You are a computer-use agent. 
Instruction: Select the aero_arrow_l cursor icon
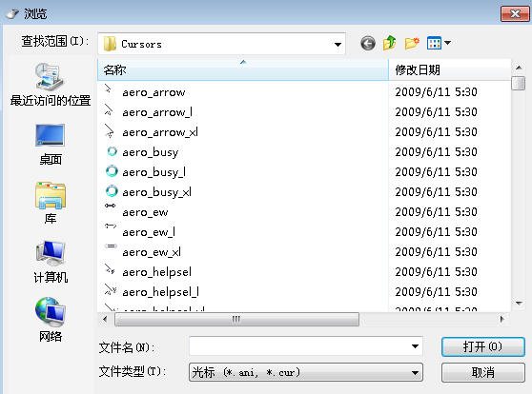coord(110,109)
